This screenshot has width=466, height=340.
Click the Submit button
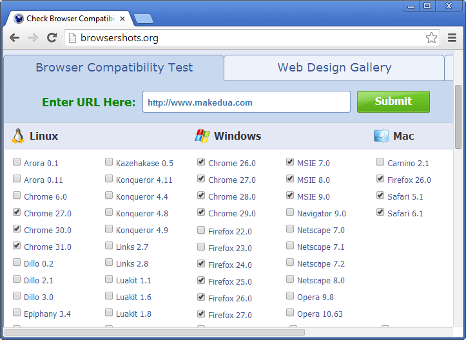click(x=393, y=102)
